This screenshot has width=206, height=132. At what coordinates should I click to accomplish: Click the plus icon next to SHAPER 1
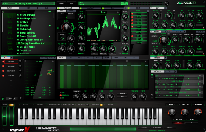(165, 57)
